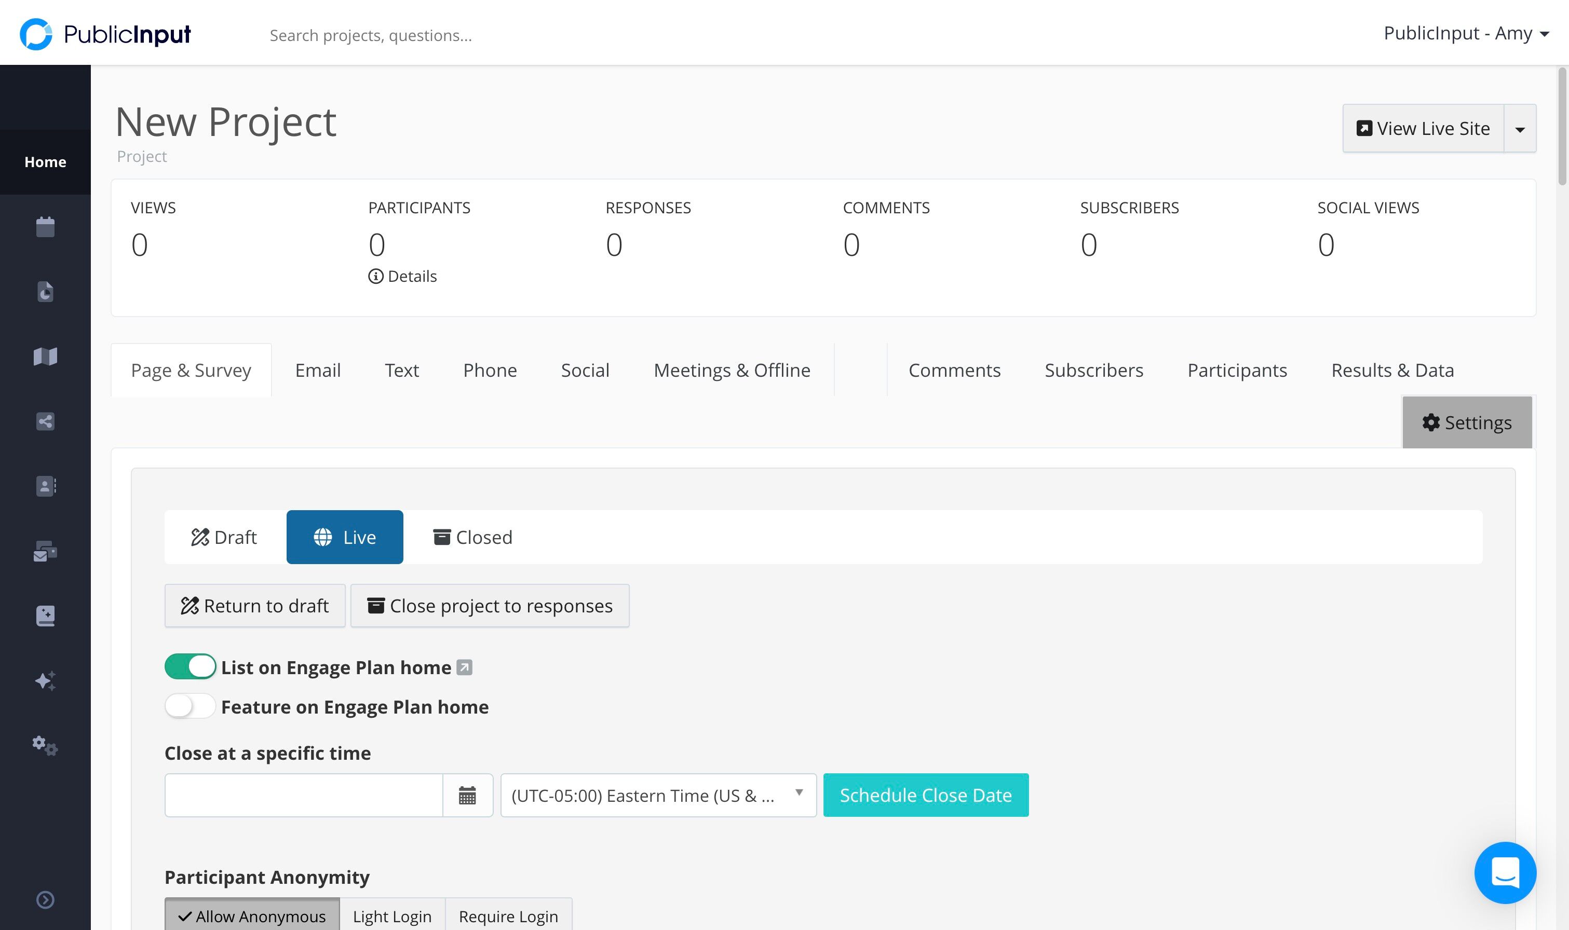
Task: Switch to the Results & Data tab
Action: click(x=1392, y=371)
